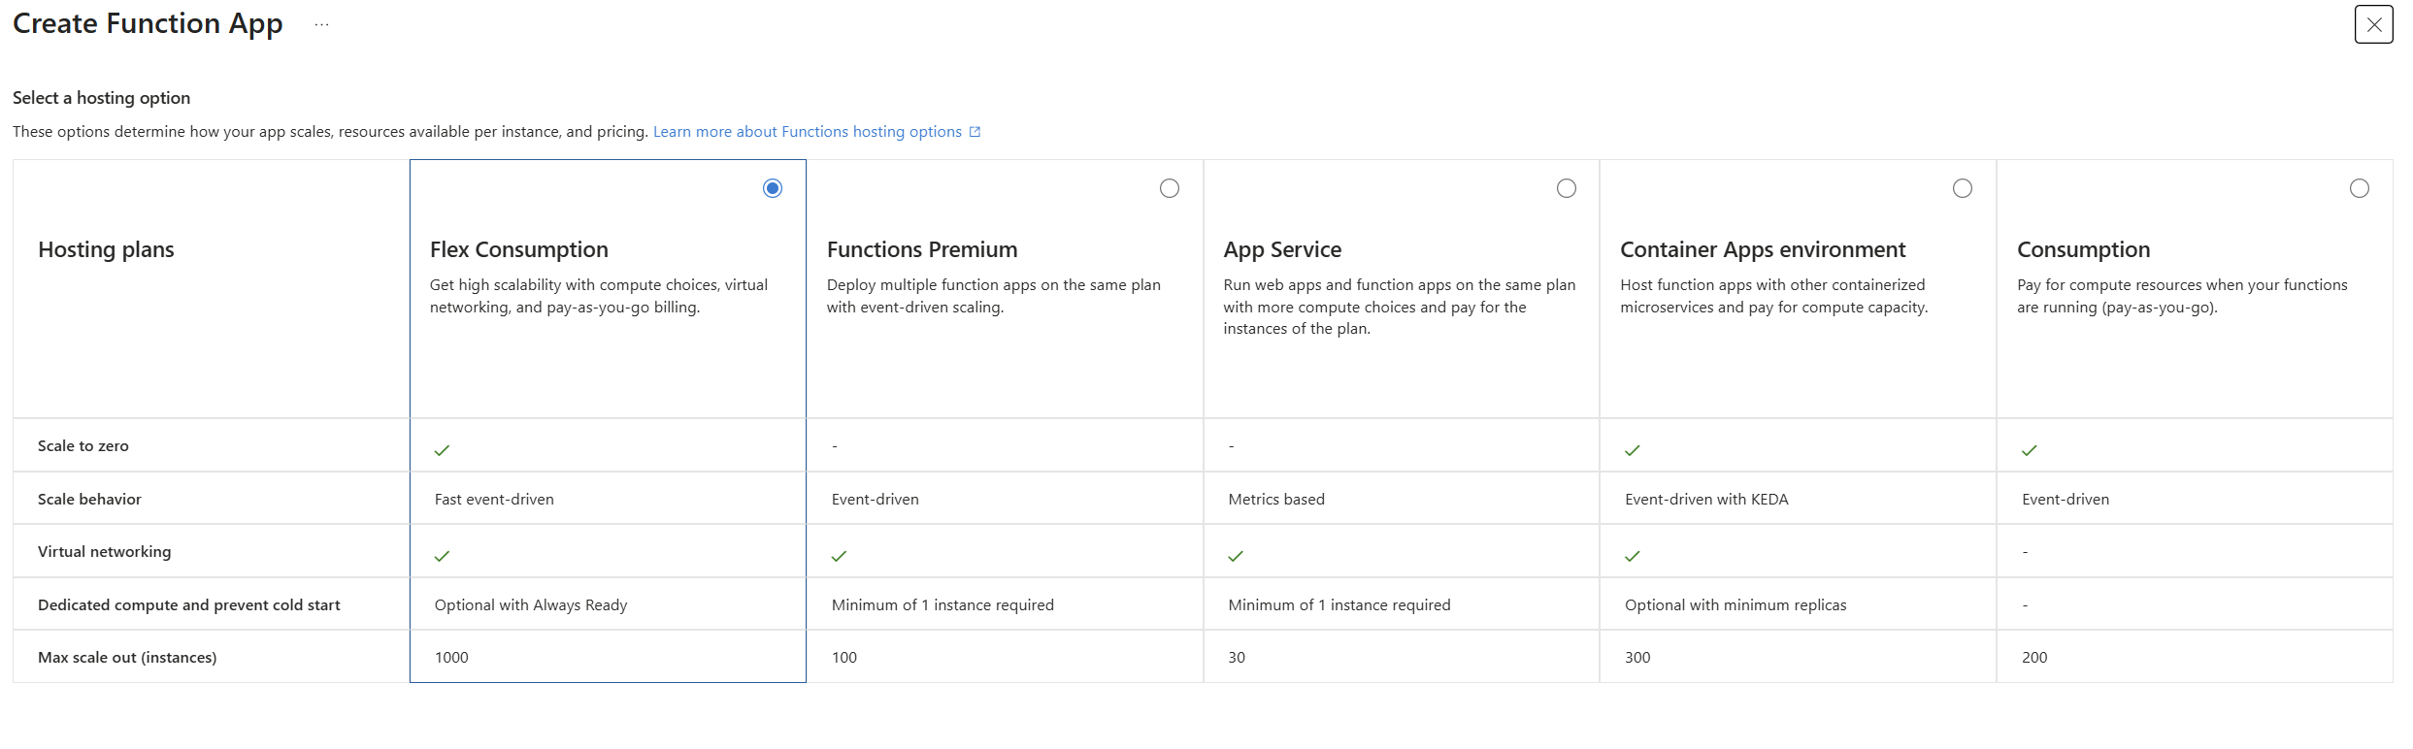This screenshot has height=749, width=2413.
Task: Select the Functions Premium radio button
Action: pyautogui.click(x=1170, y=188)
